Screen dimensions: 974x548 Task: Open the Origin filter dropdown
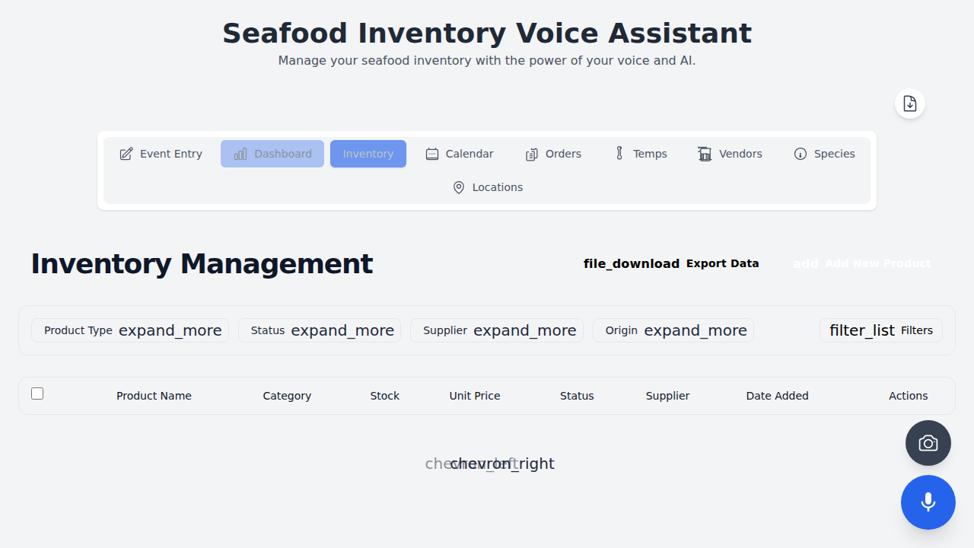pos(673,330)
